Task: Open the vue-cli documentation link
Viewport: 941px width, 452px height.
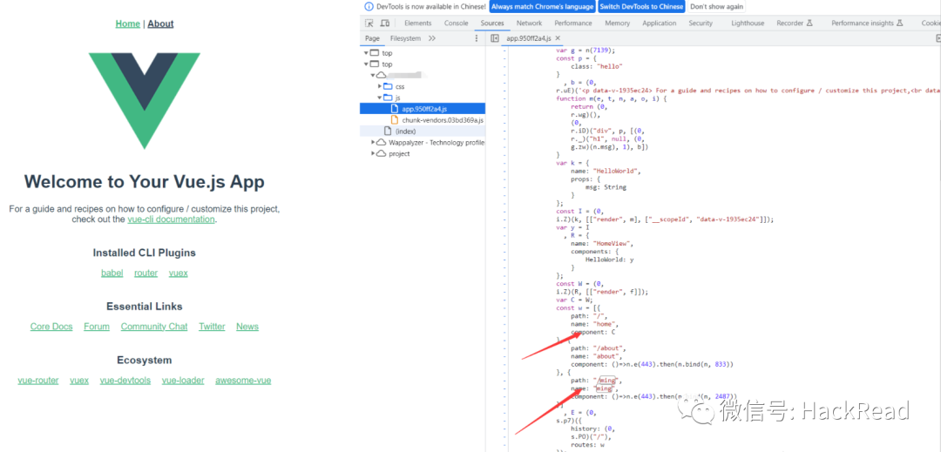Action: pos(171,219)
